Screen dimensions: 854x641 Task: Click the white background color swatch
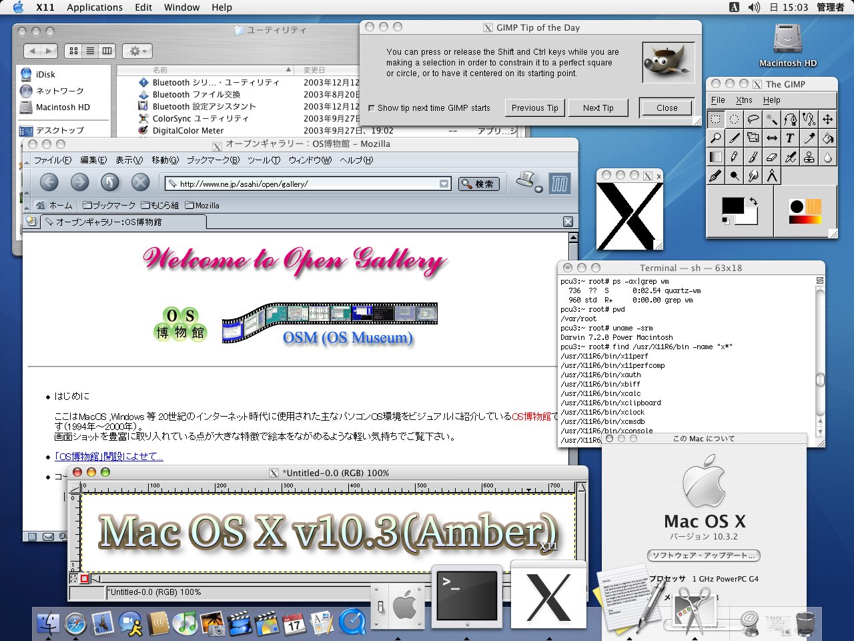coord(751,220)
